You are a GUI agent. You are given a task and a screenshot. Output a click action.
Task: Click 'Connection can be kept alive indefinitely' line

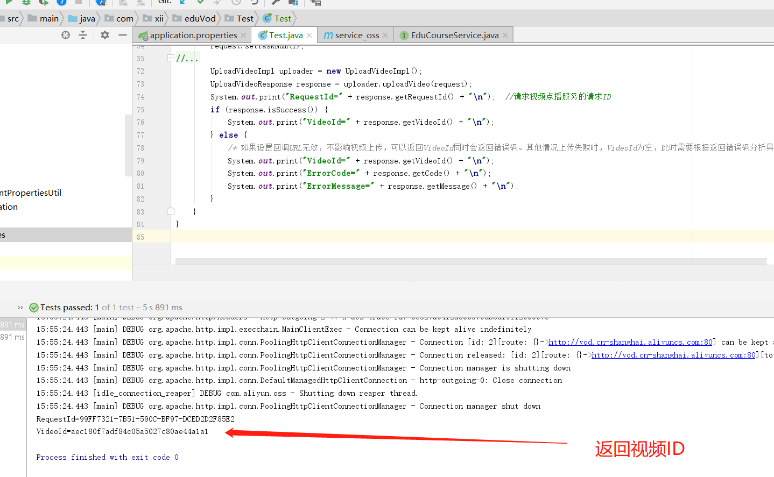[x=284, y=329]
